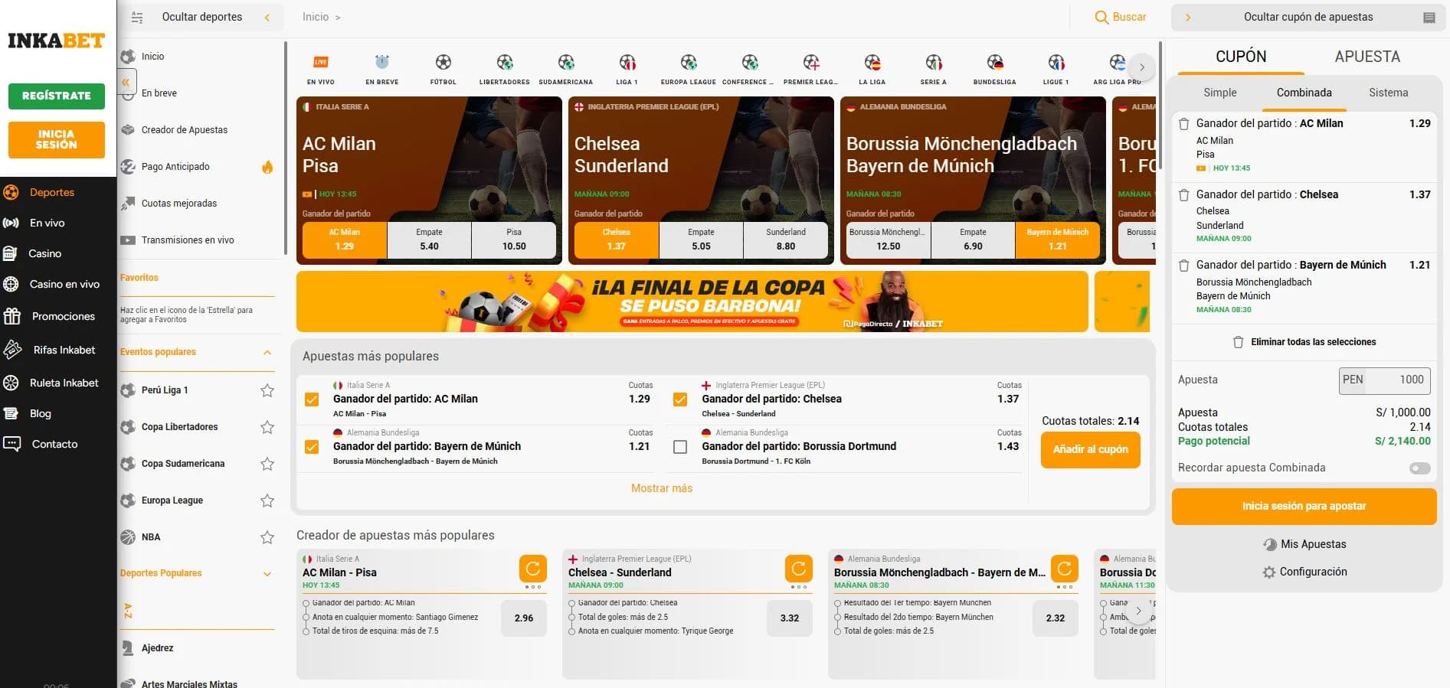Viewport: 1450px width, 688px height.
Task: Click the REGÍSTRATE button
Action: pos(57,96)
